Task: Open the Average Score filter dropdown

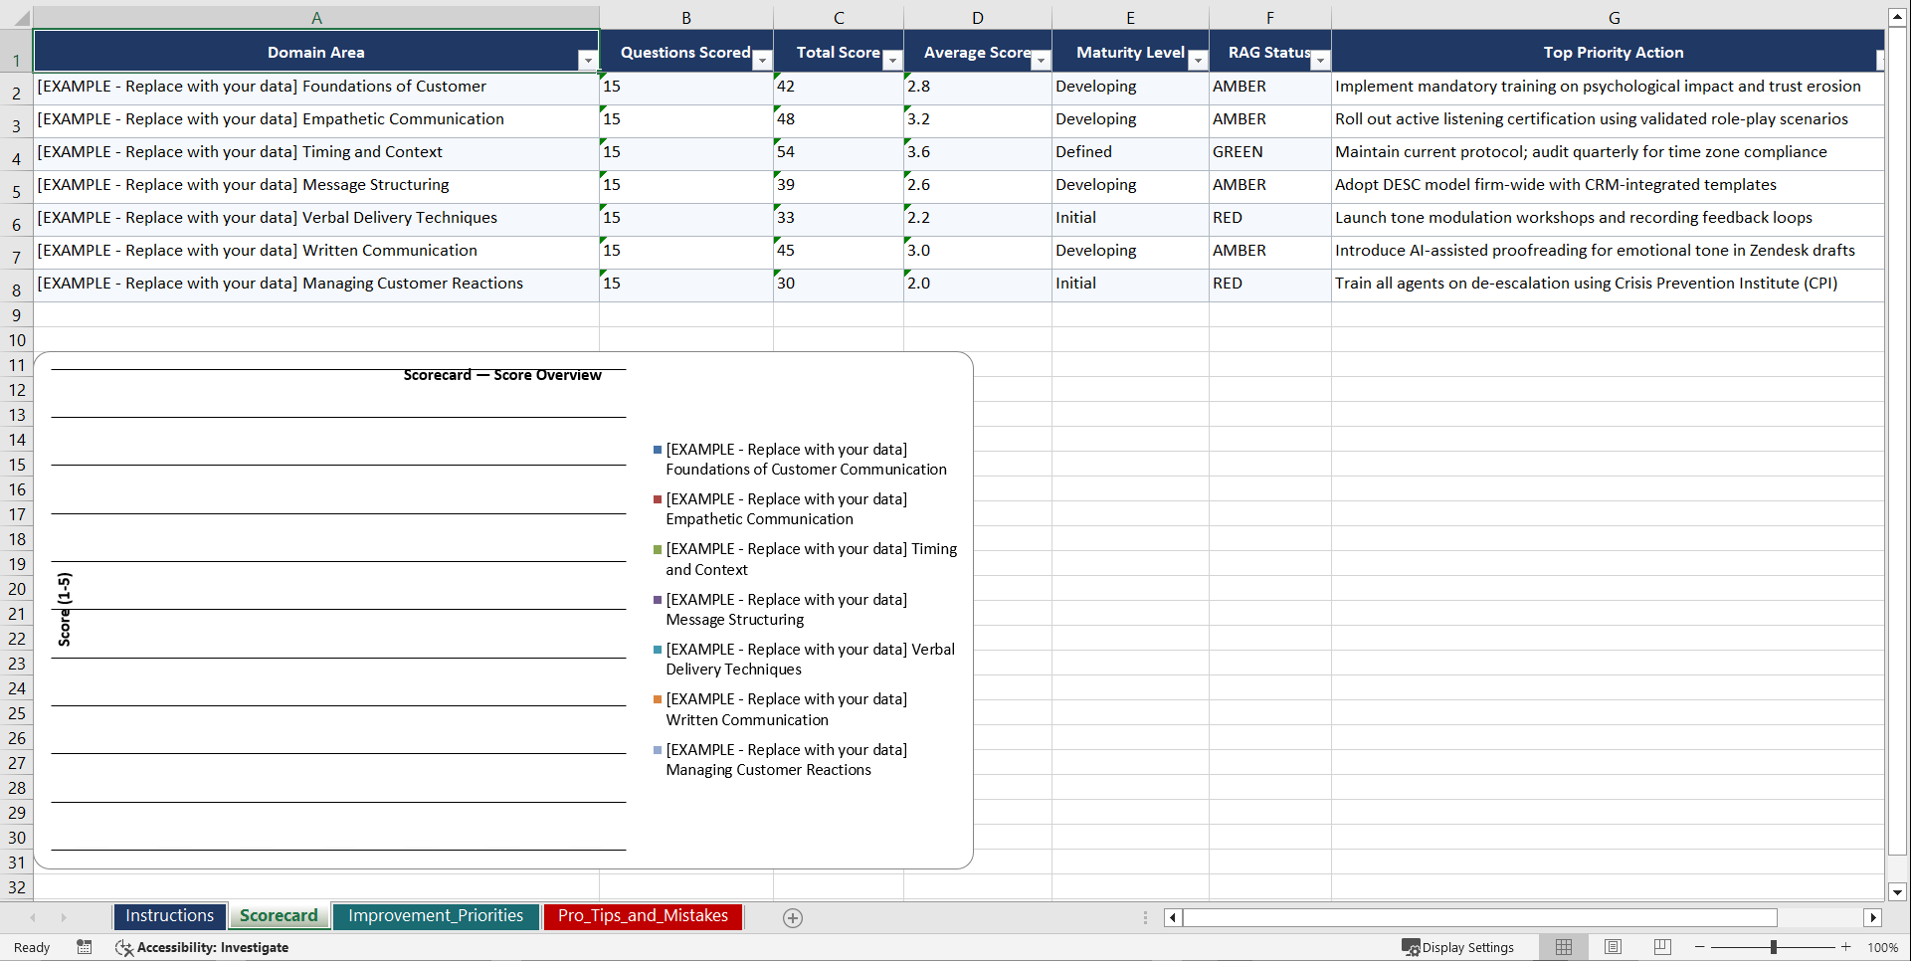Action: coord(1041,61)
